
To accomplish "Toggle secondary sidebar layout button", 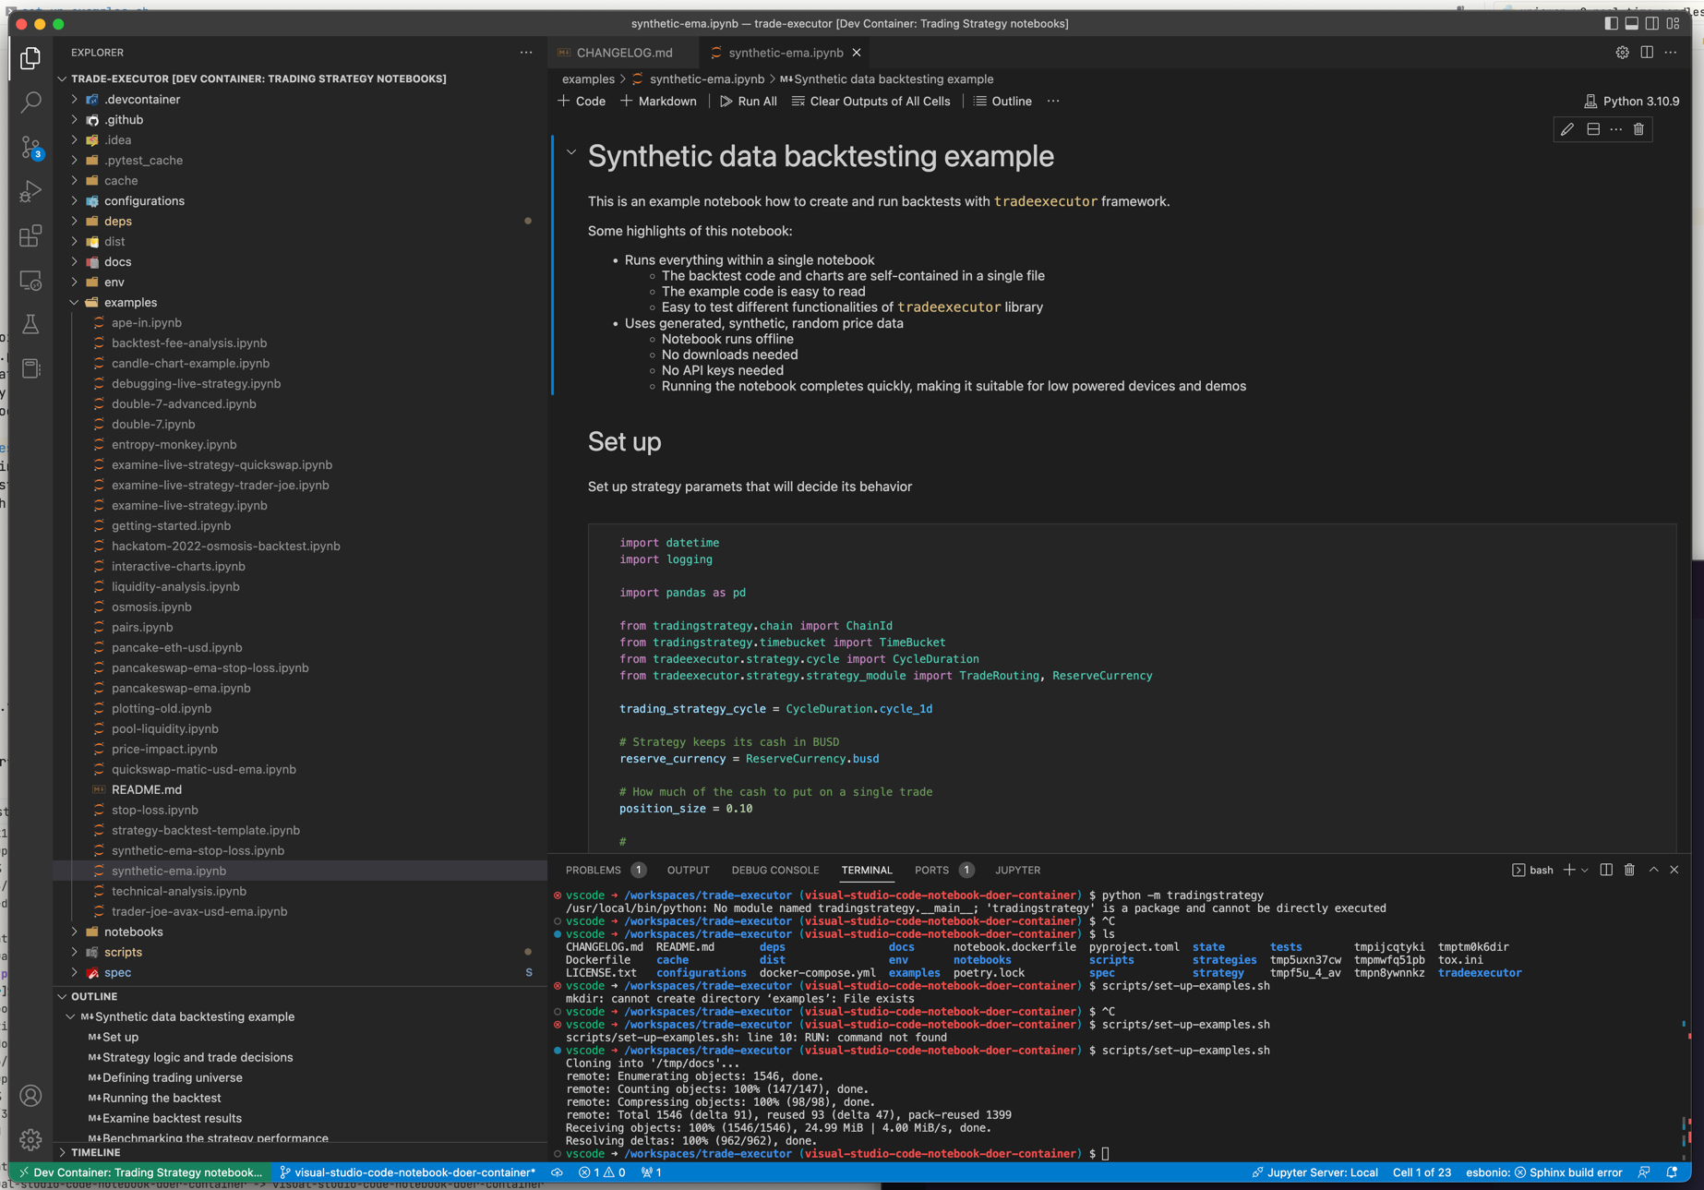I will coord(1652,24).
